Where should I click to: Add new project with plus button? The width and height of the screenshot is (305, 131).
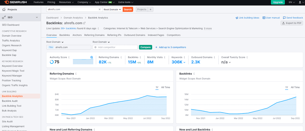150,9
